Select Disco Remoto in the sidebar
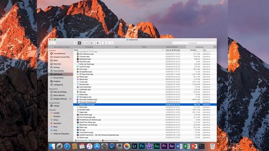Image resolution: width=269 pixels, height=151 pixels. pos(59,95)
